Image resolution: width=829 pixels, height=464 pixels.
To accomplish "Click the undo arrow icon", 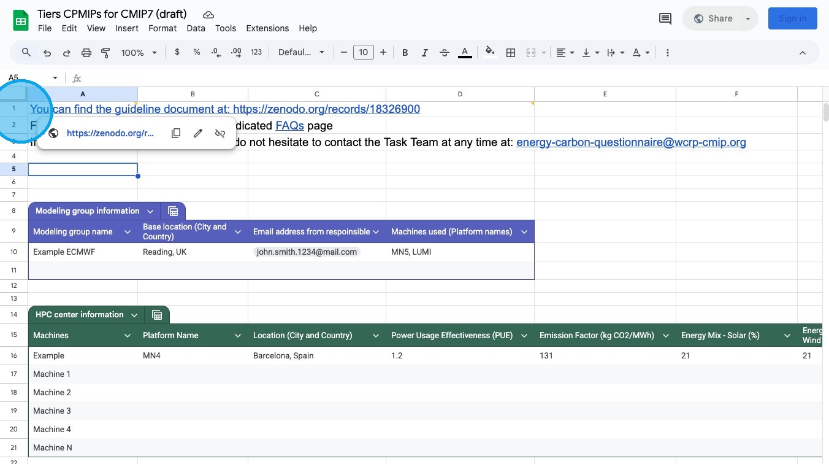I will tap(47, 53).
